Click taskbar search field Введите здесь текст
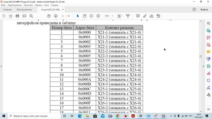This screenshot has height=119, width=212. (34, 116)
